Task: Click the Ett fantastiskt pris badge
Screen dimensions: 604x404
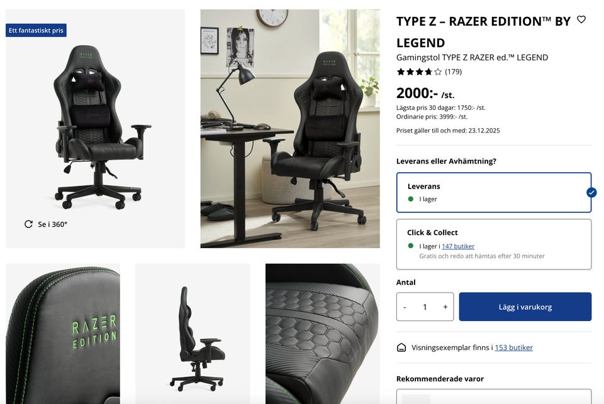Action: [36, 30]
